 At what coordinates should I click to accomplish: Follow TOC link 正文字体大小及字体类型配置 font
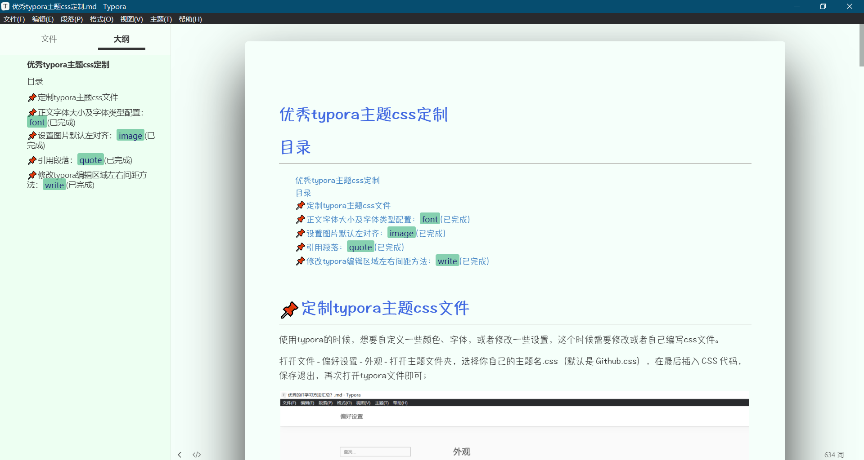pos(383,219)
